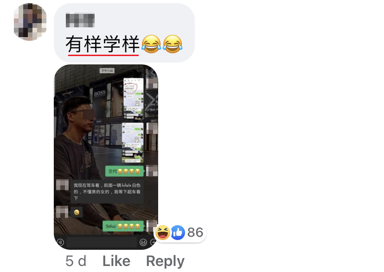The image size is (384, 272).
Task: Tap the green Sohai message bubble
Action: [x=123, y=226]
